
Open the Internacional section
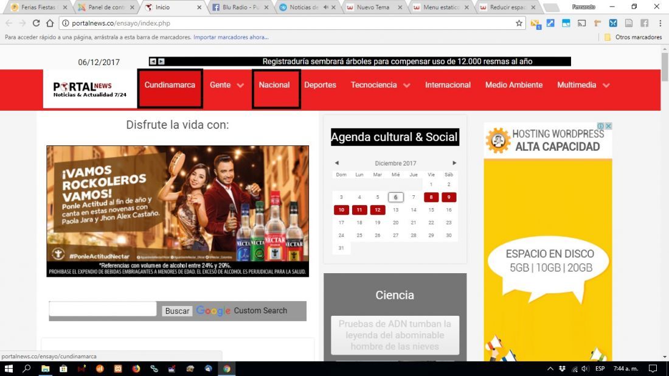tap(448, 85)
